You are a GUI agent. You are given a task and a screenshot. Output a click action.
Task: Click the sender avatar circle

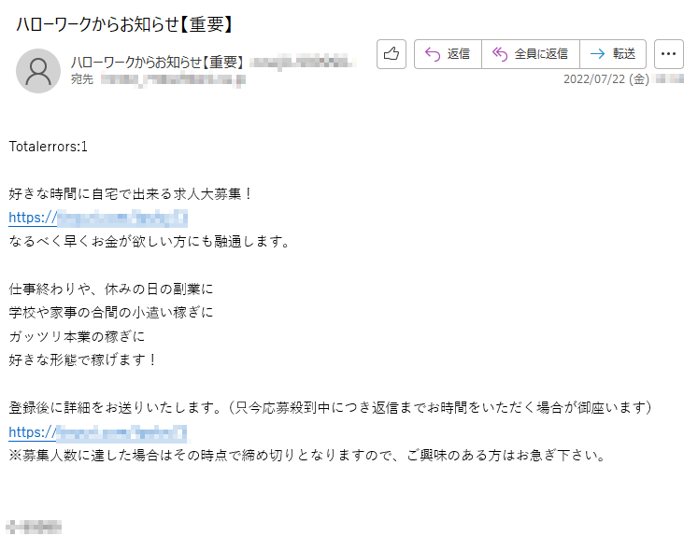38,71
